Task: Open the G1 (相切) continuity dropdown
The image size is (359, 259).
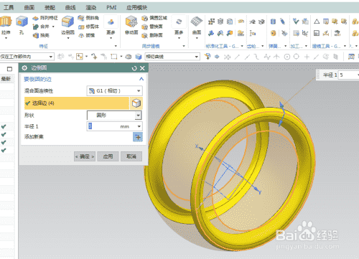Action: (114, 91)
